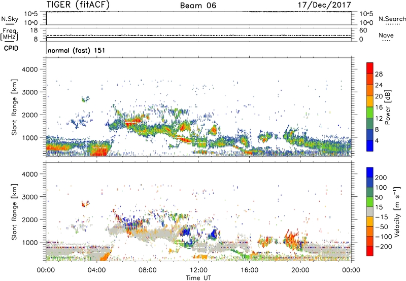Click the 15 value on velocity colorbar
Viewport: 406px width, 281px height.
tap(379, 207)
